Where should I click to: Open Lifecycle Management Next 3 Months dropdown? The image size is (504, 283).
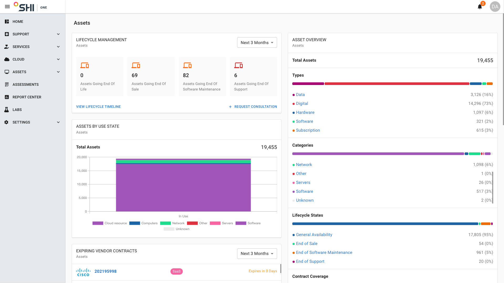(x=257, y=42)
